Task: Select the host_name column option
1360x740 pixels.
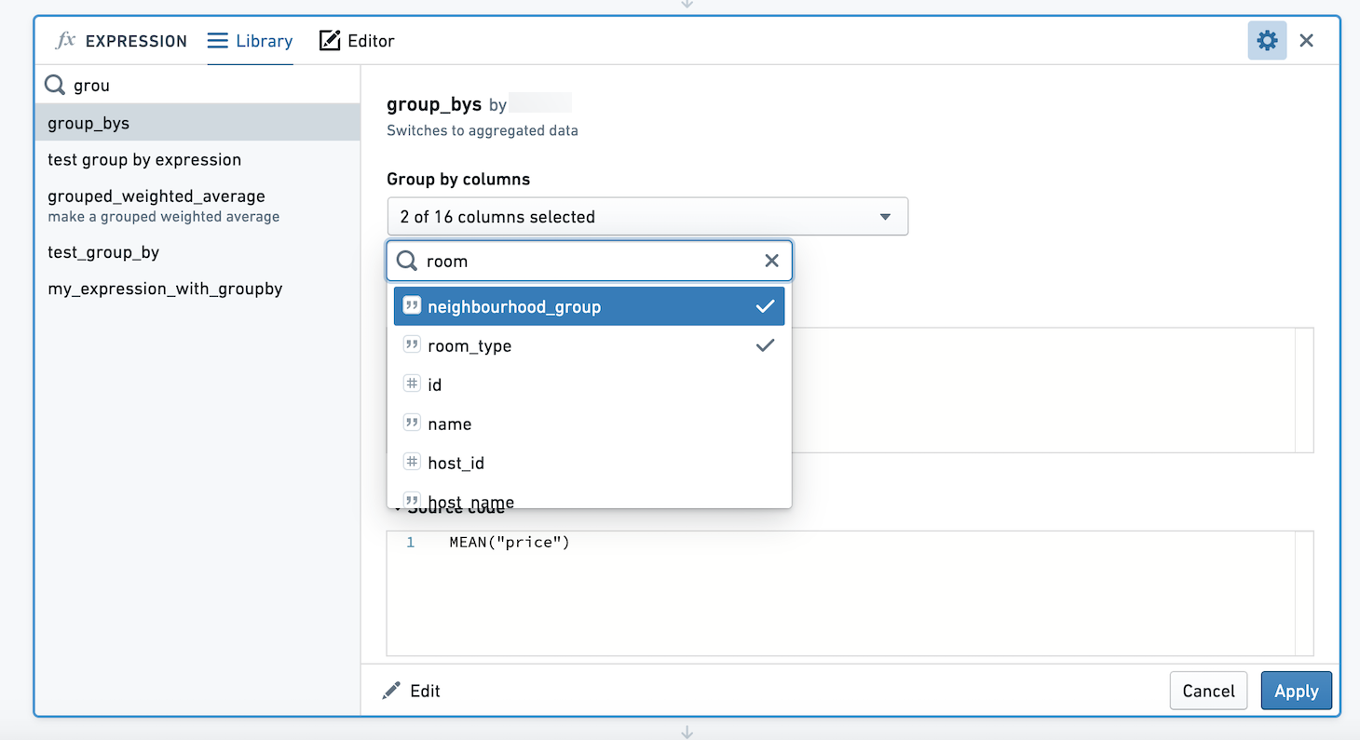Action: [x=589, y=497]
